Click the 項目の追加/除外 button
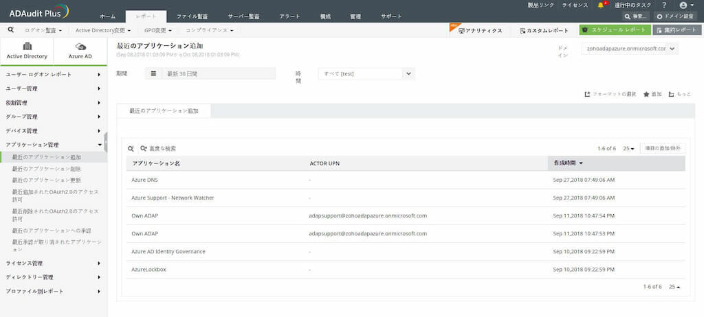 click(663, 148)
